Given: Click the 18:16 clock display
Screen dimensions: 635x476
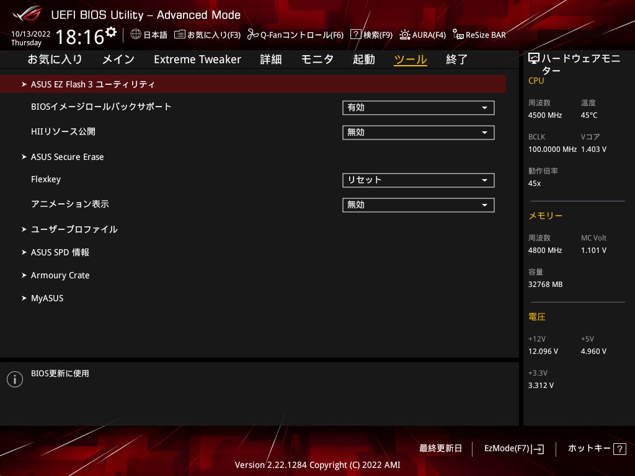Looking at the screenshot, I should tap(80, 37).
